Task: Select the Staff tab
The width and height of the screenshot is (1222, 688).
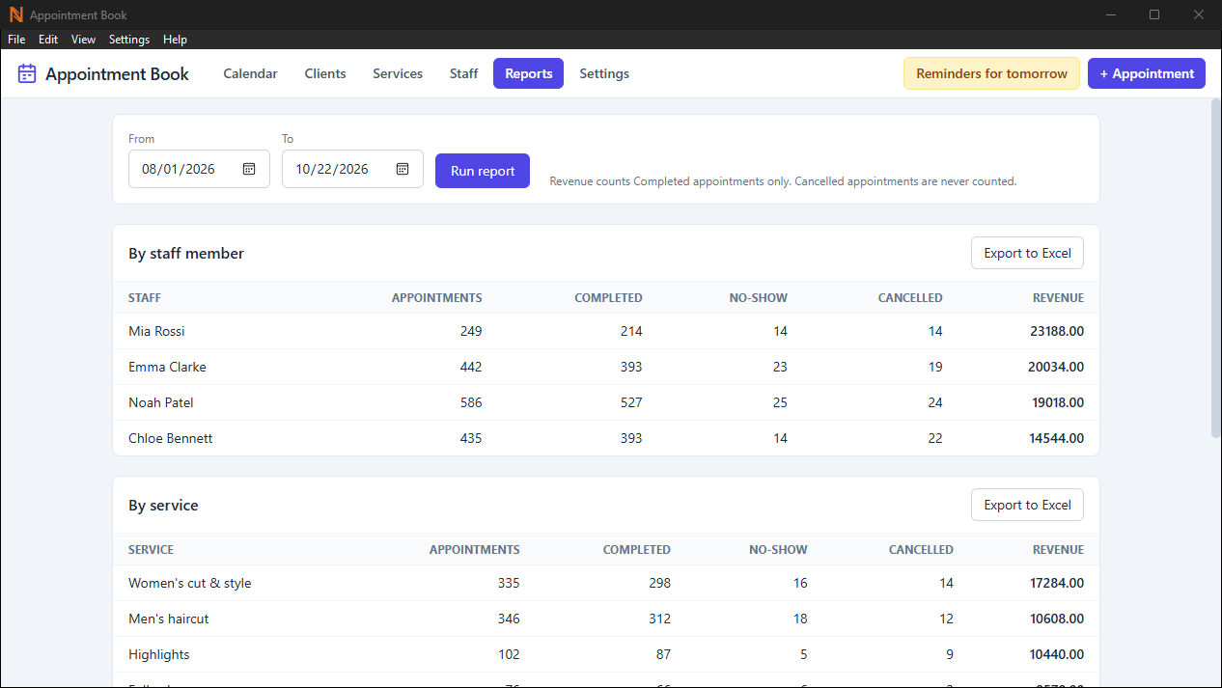Action: [x=464, y=73]
